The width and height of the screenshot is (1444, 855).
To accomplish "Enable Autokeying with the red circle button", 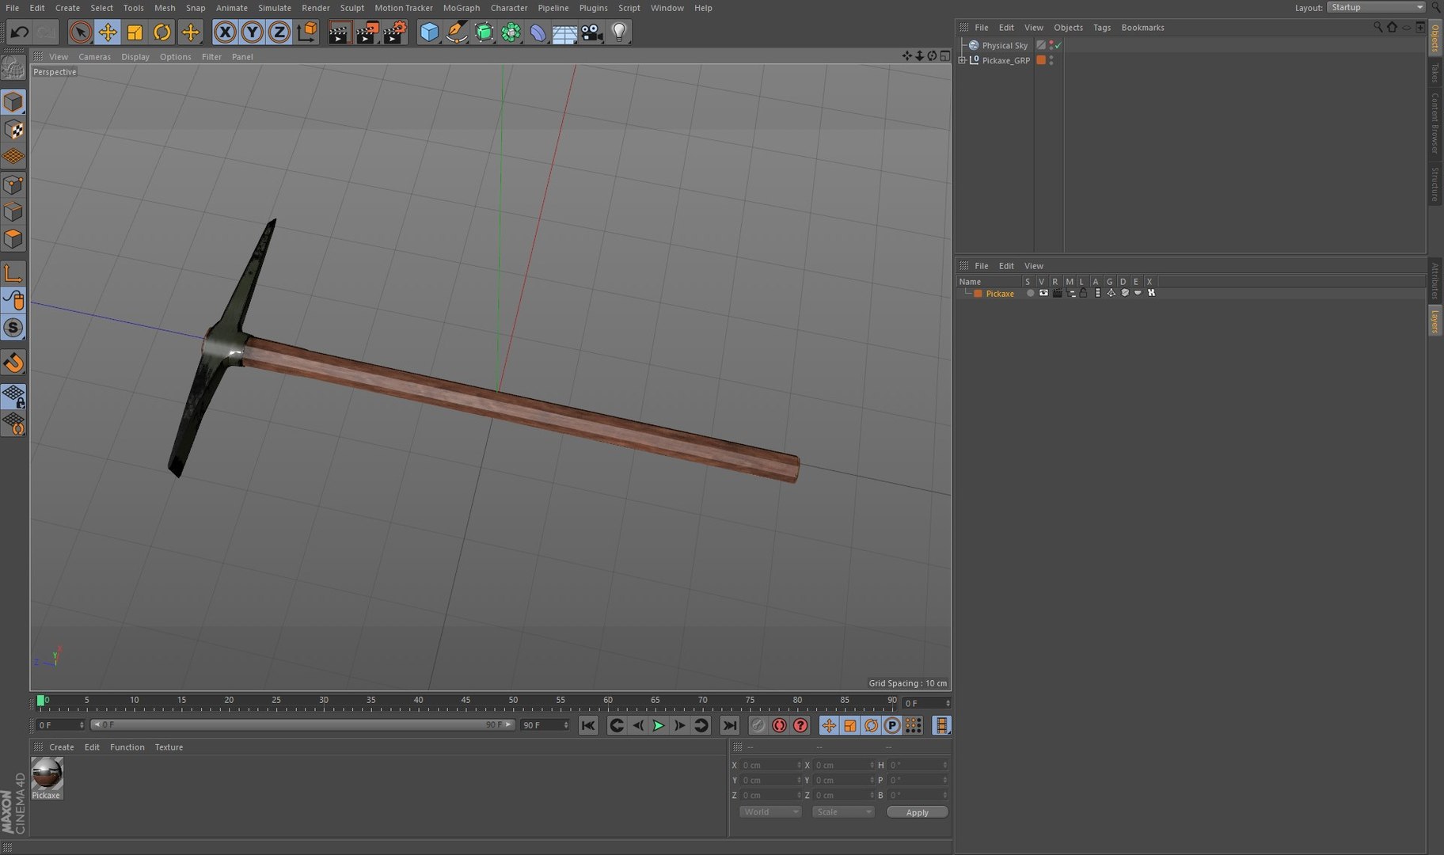I will [780, 726].
